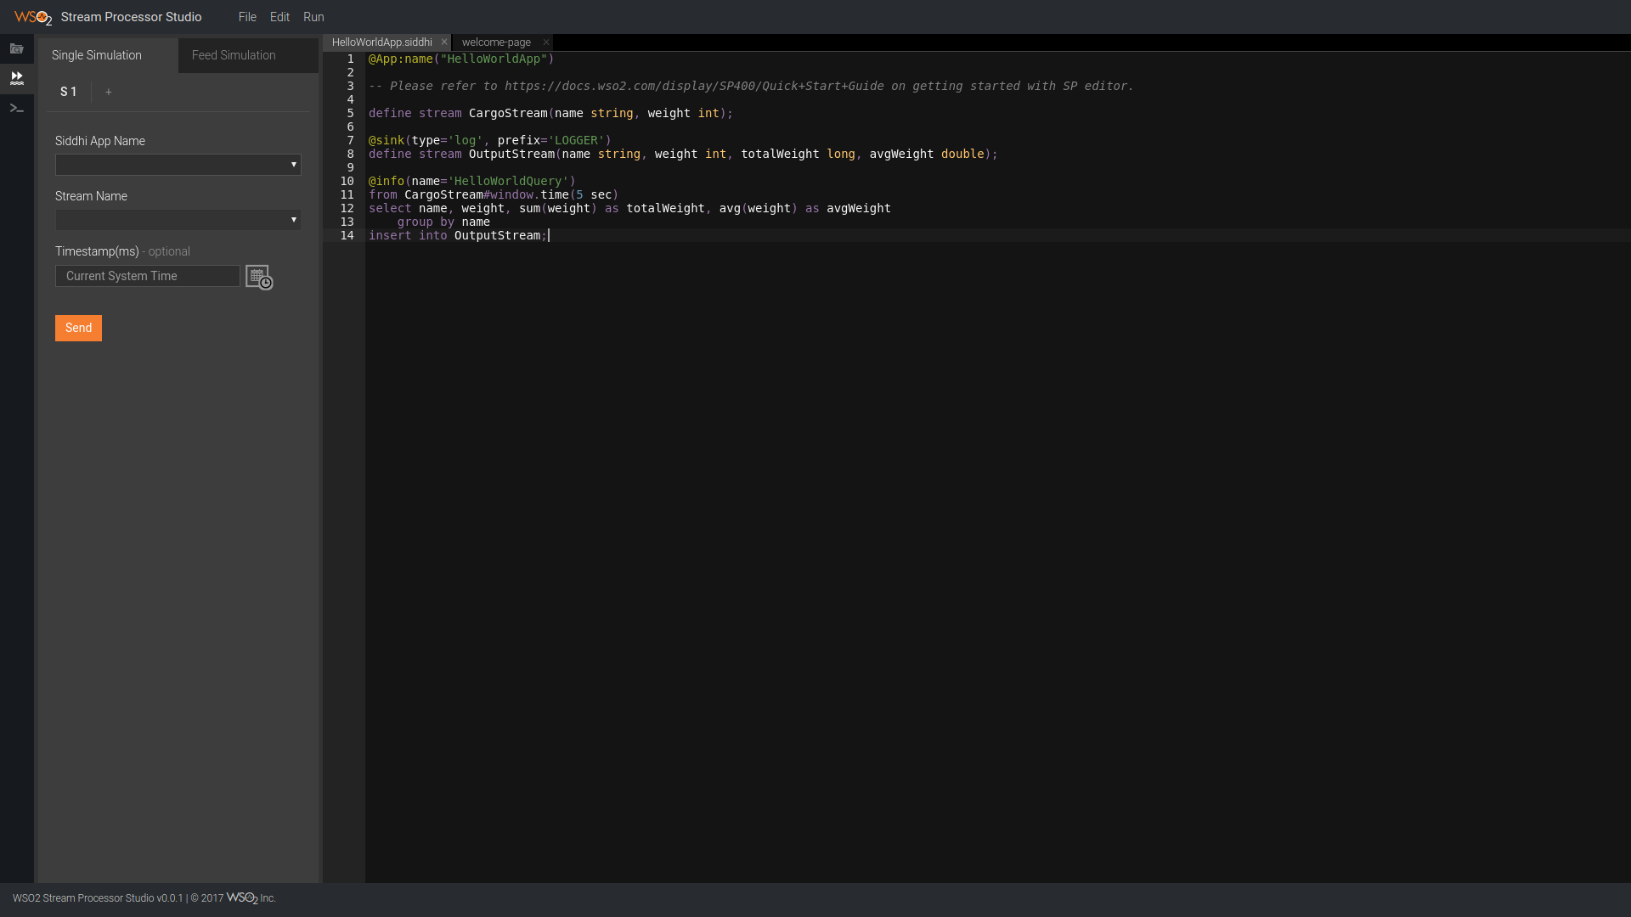Switch to HelloWorldApp.siddhi editor tab

382,42
